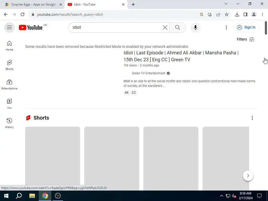Click the 4K badge
268x201 pixels.
point(126,93)
